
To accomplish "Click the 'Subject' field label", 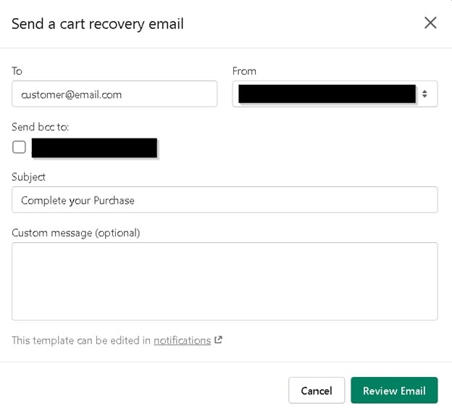I will (29, 177).
